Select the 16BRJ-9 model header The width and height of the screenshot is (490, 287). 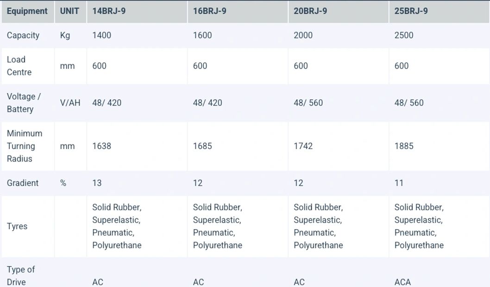point(209,11)
